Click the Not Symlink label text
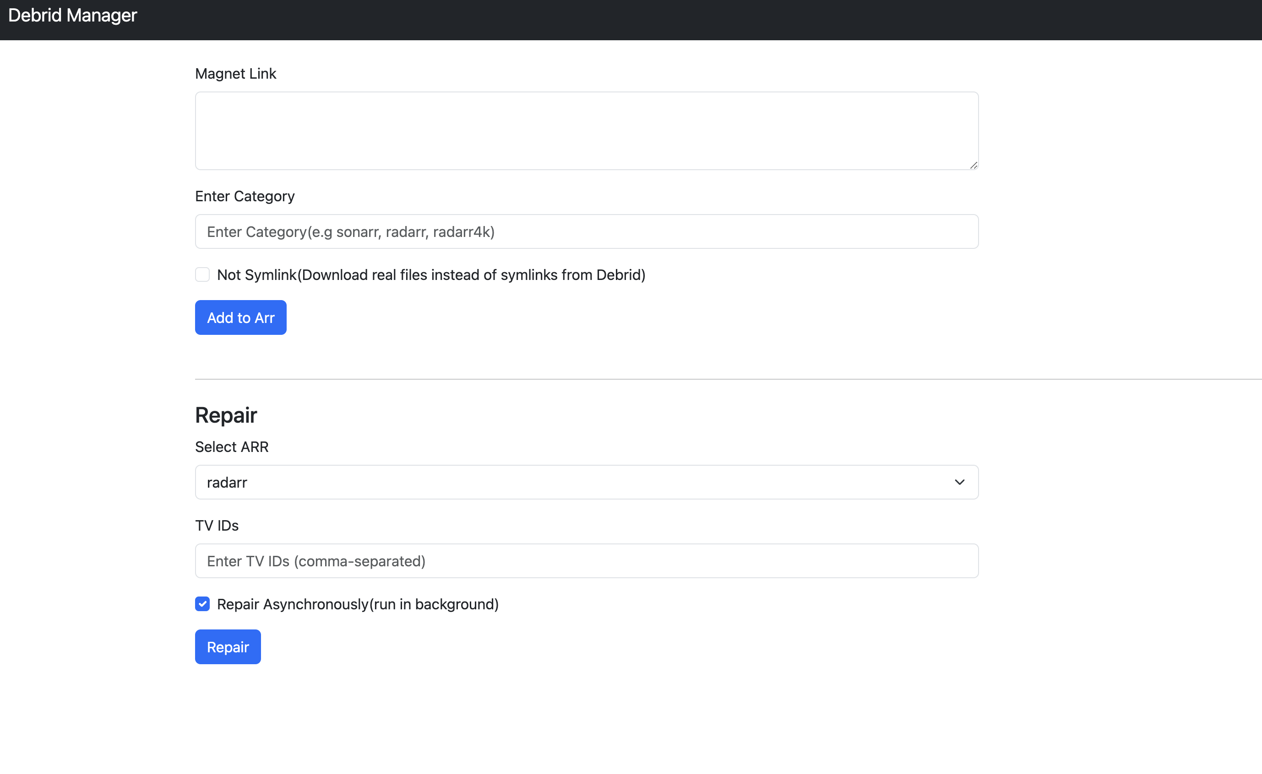This screenshot has height=774, width=1262. point(430,275)
